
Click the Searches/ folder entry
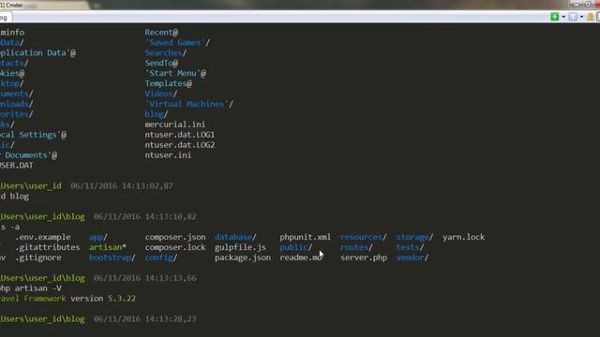166,53
